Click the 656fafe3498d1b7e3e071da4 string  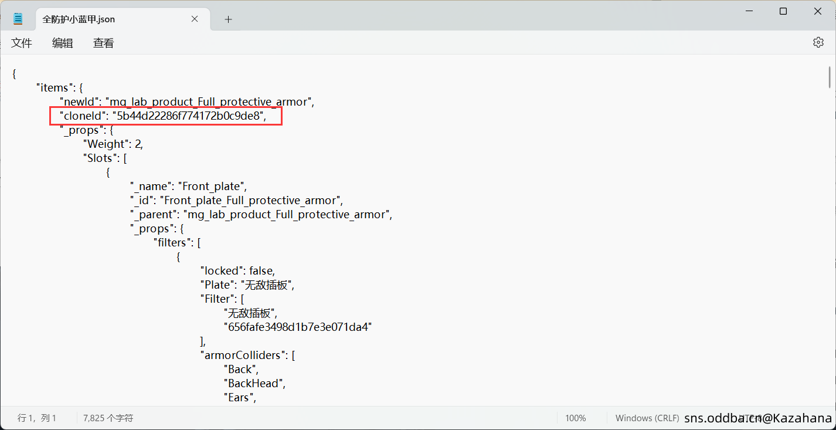[297, 327]
